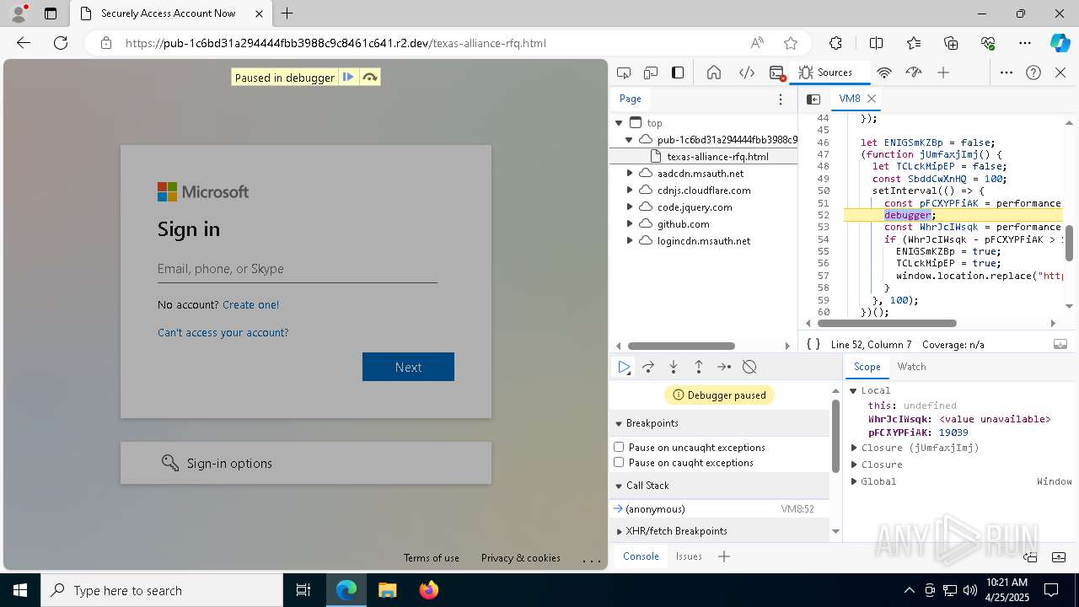
Task: Select the Scope tab
Action: point(867,367)
